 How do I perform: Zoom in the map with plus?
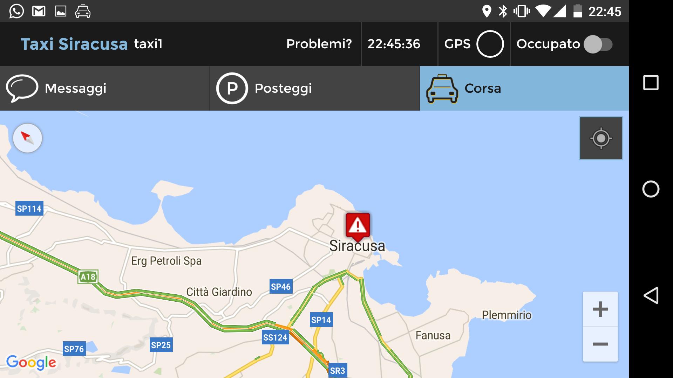pos(600,309)
